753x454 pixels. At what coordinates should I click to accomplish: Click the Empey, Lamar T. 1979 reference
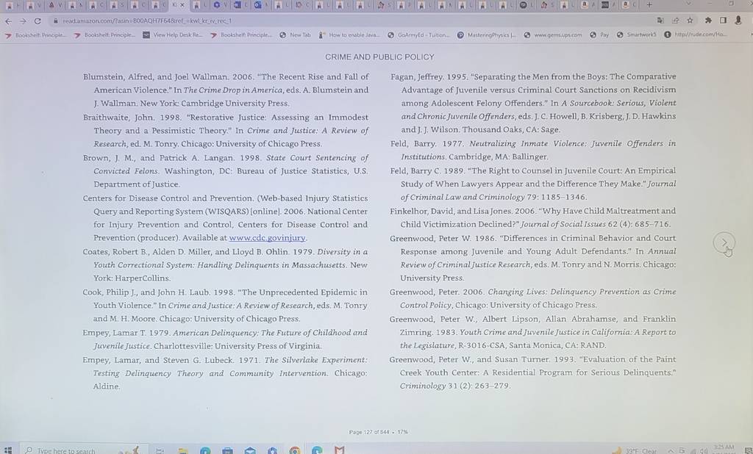pos(225,339)
